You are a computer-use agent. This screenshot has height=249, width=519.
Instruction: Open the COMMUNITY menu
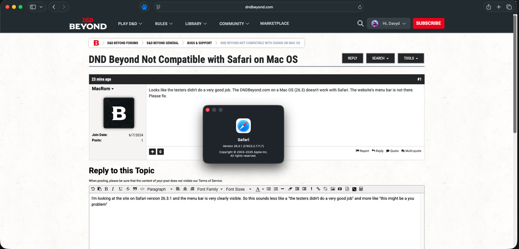click(234, 24)
